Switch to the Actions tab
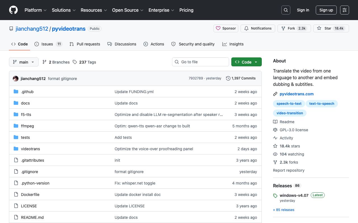Image resolution: width=358 pixels, height=223 pixels. click(x=154, y=44)
